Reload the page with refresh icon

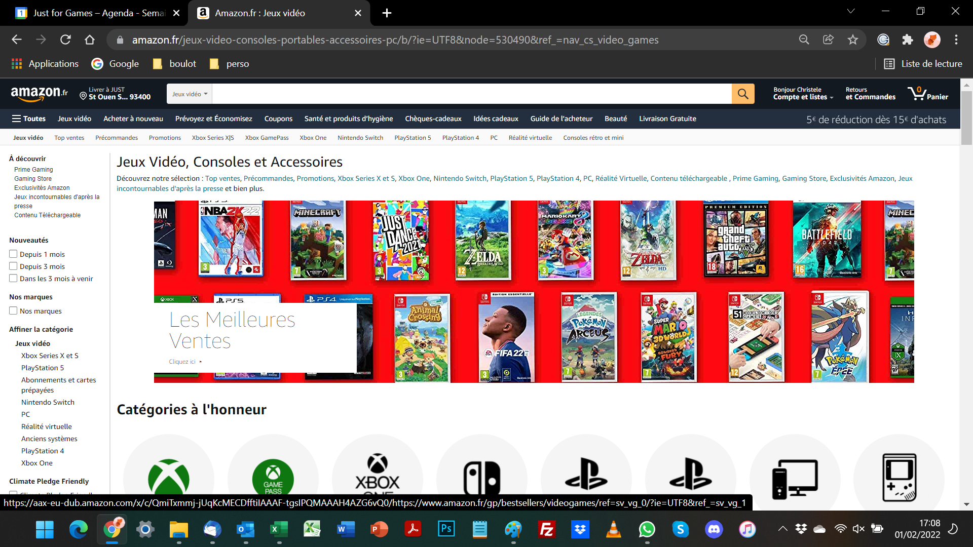(x=65, y=40)
